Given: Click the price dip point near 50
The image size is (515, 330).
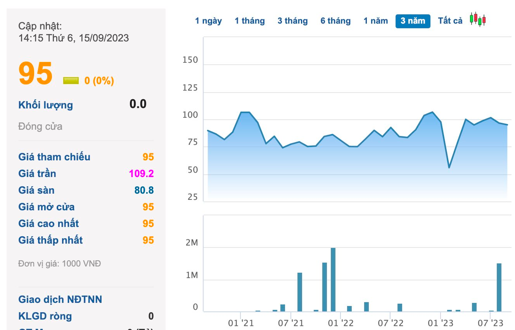Looking at the screenshot, I should (x=449, y=168).
